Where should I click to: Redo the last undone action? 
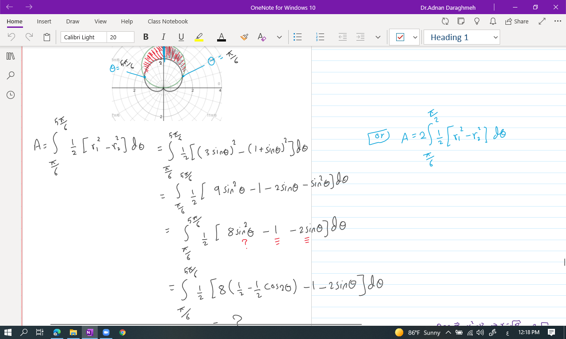tap(29, 38)
